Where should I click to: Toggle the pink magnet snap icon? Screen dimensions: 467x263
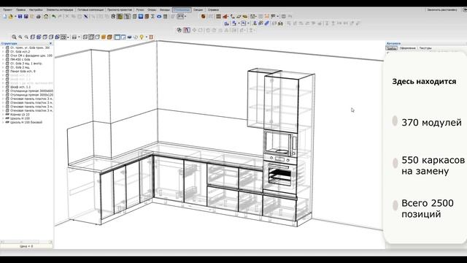[187, 30]
